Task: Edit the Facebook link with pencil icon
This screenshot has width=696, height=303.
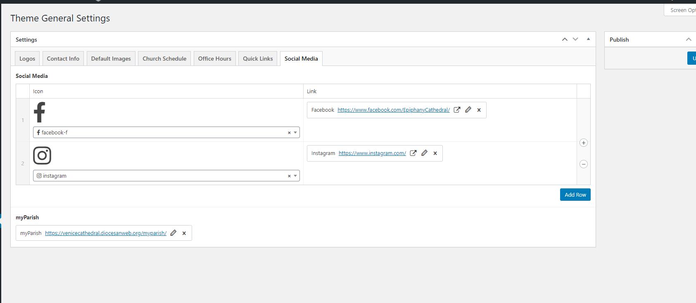Action: (468, 110)
